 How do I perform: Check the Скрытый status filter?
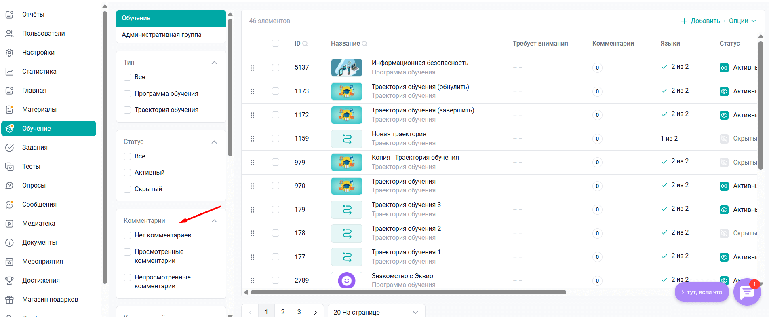coord(127,189)
